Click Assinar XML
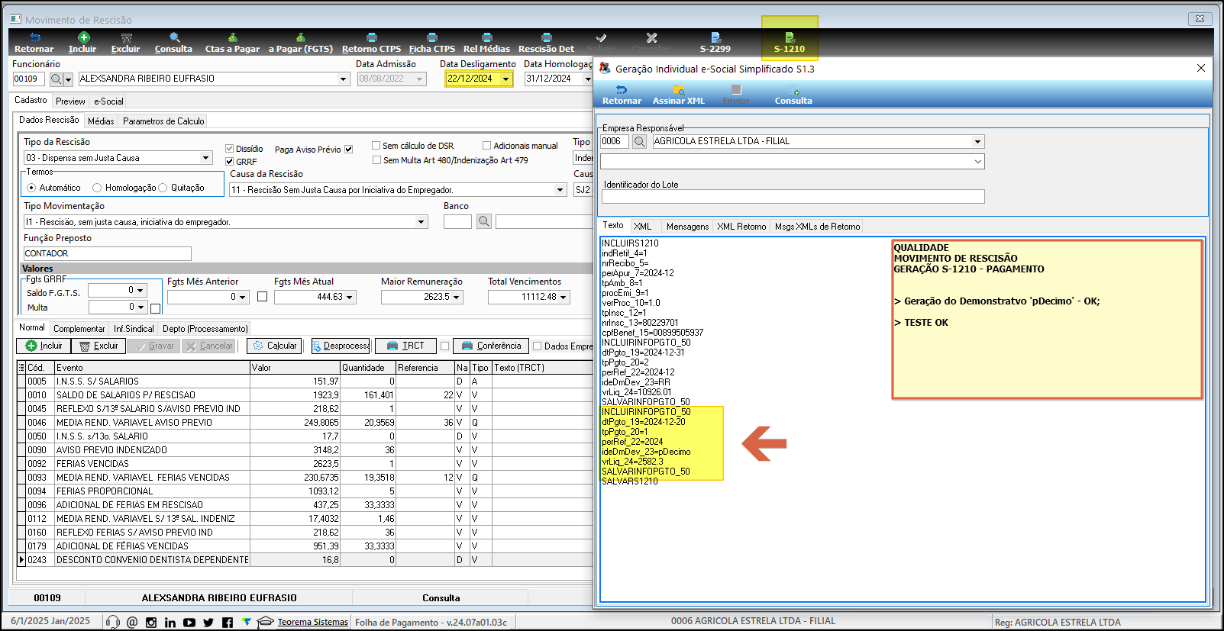The height and width of the screenshot is (631, 1224). pyautogui.click(x=679, y=95)
